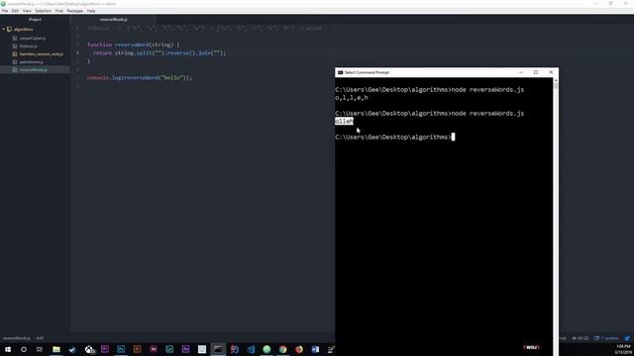Open Adobe Photoshop from the taskbar

coord(121,349)
